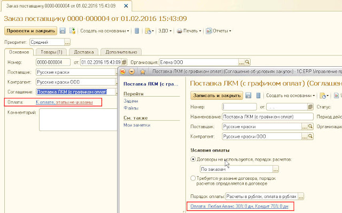Open the attached files icon dropdown in order toolbar
Screen dimensions: 342x213
tap(149, 31)
